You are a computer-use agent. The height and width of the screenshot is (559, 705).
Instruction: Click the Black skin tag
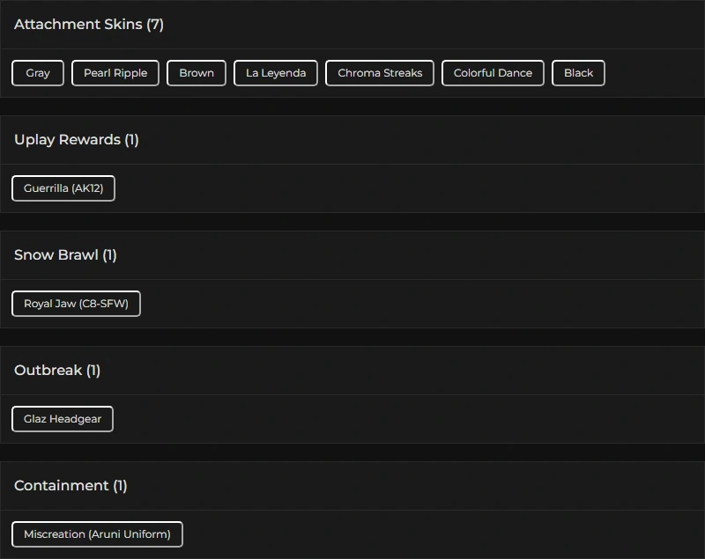[578, 73]
